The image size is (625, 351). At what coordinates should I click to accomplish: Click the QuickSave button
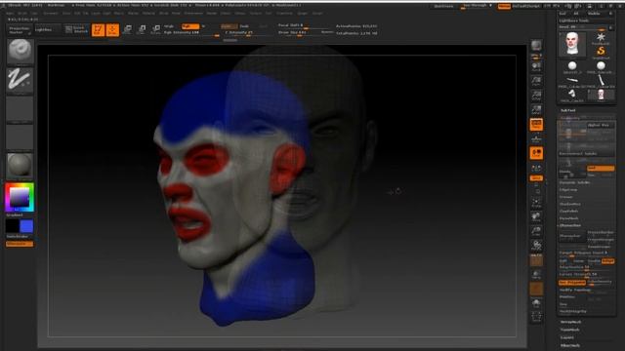click(442, 6)
